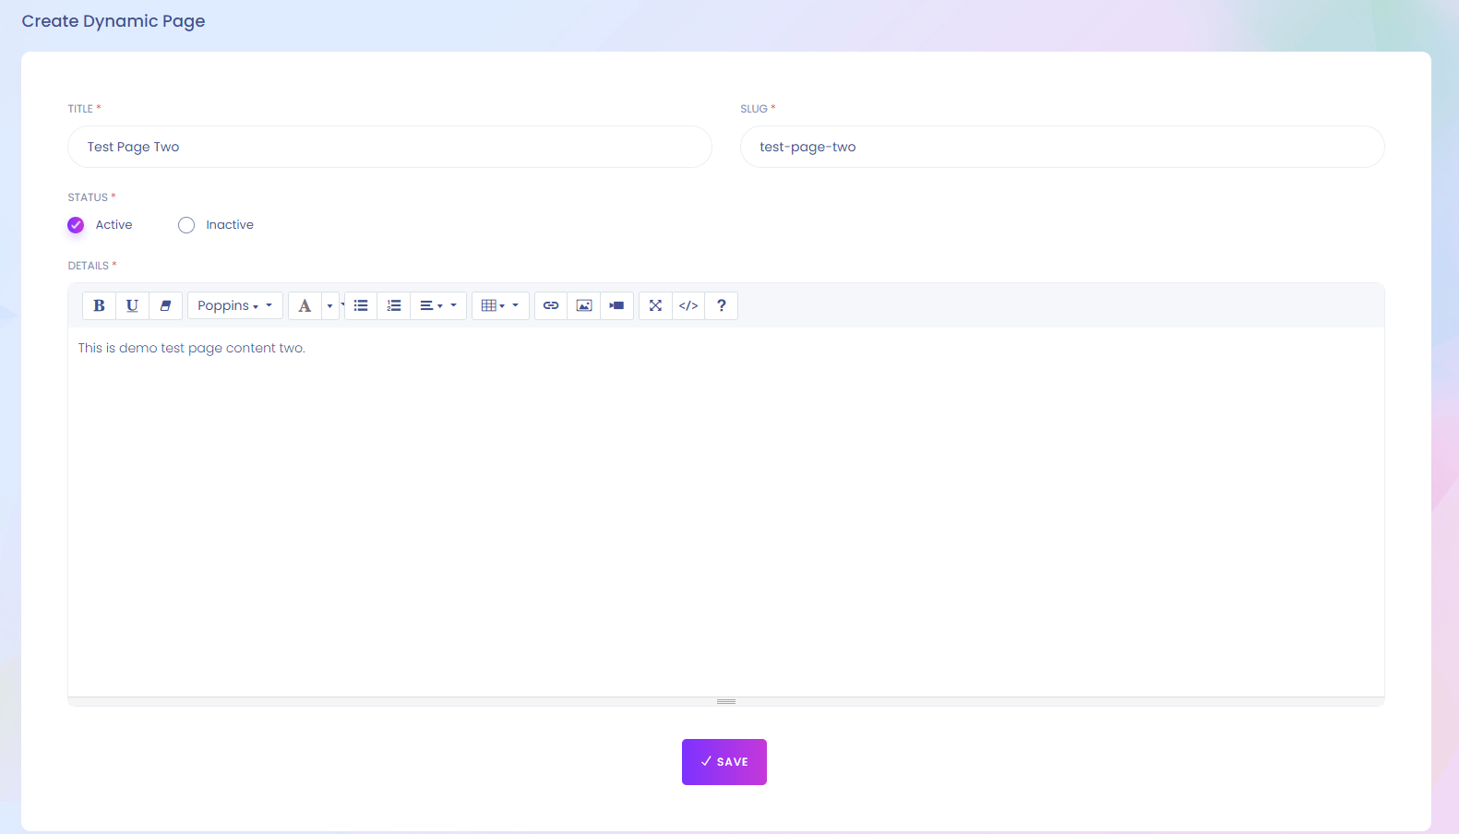This screenshot has height=834, width=1459.
Task: Switch editor to fullscreen mode
Action: [655, 305]
